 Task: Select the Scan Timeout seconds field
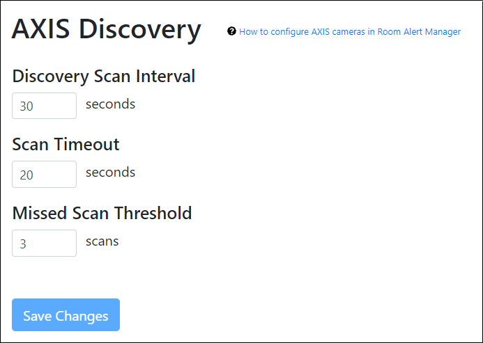[44, 174]
